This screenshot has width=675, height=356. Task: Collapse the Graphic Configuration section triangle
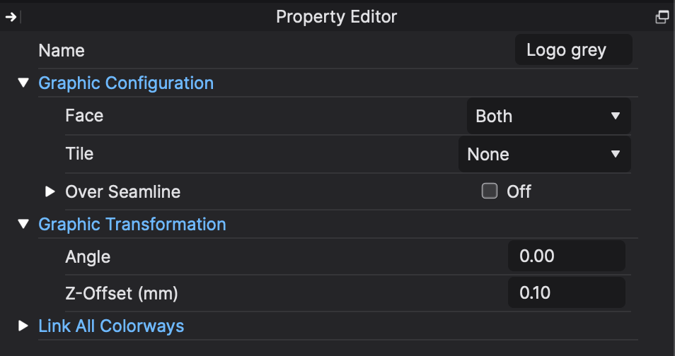tap(23, 83)
